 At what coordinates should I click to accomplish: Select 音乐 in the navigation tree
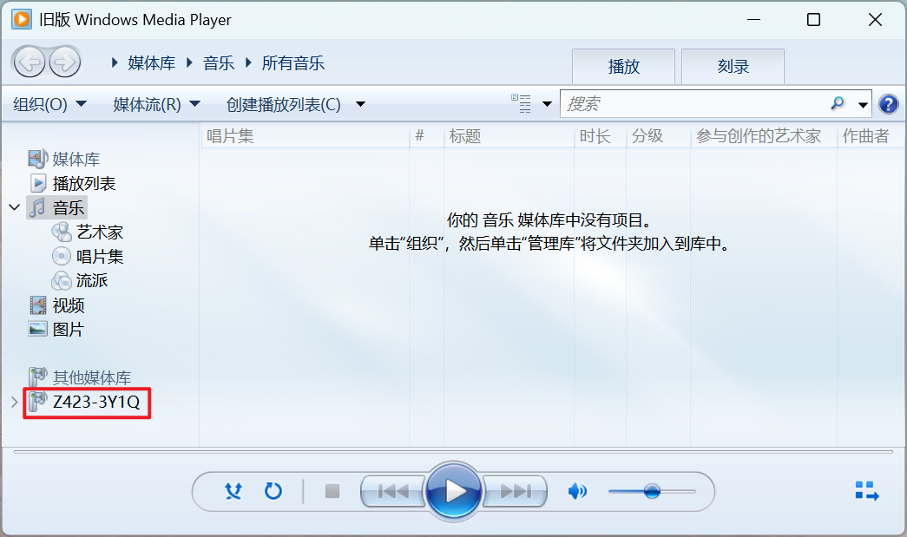(69, 208)
